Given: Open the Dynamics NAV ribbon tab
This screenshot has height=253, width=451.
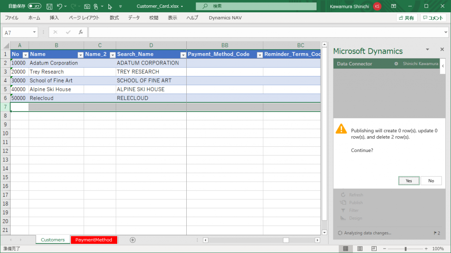Looking at the screenshot, I should tap(225, 18).
